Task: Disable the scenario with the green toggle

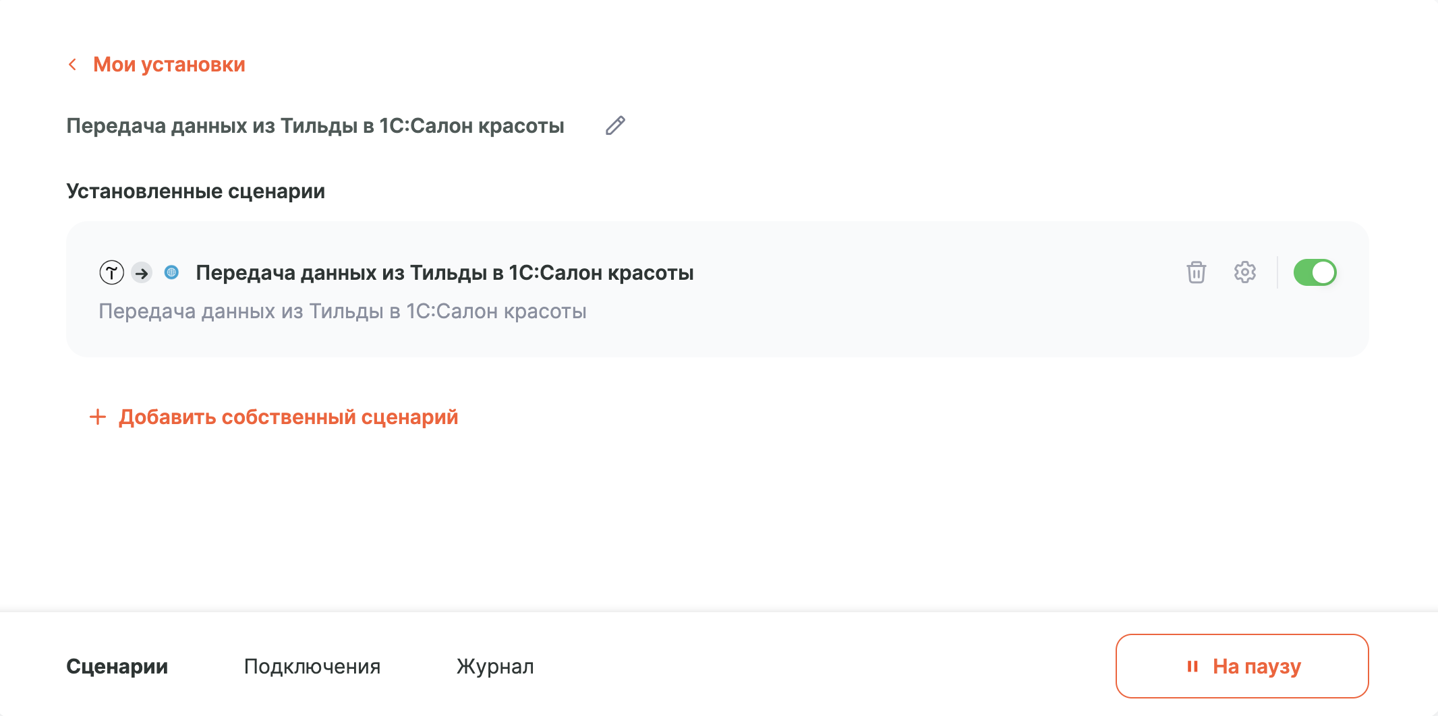Action: click(x=1315, y=272)
